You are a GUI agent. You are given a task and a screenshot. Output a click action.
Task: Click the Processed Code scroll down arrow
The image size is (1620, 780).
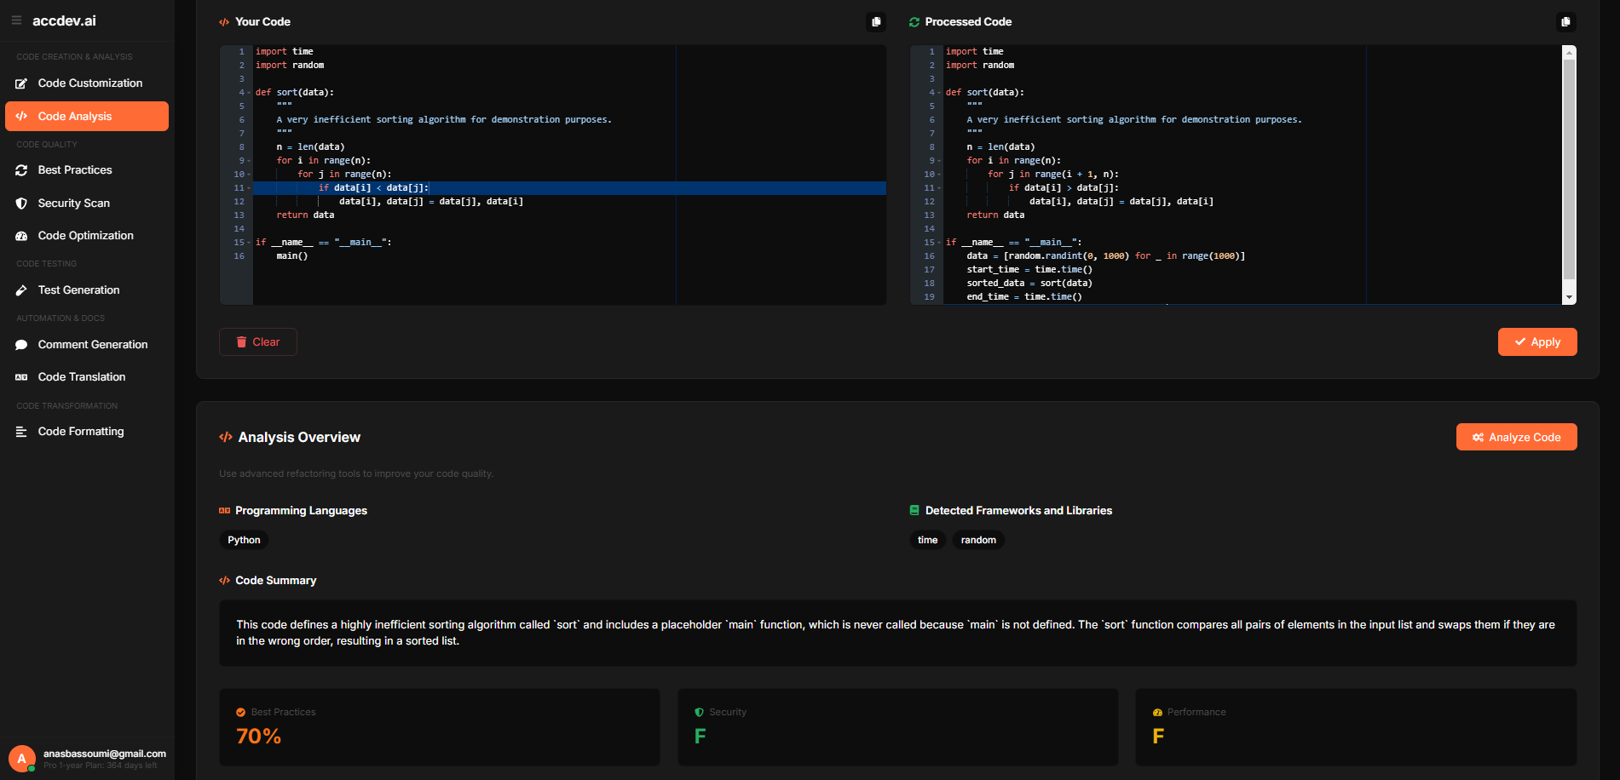[1569, 298]
